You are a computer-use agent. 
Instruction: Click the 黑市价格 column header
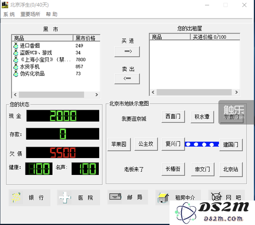pos(87,38)
